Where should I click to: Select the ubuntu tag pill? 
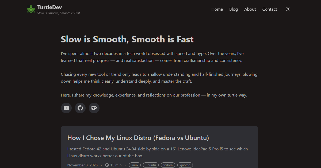pyautogui.click(x=151, y=165)
